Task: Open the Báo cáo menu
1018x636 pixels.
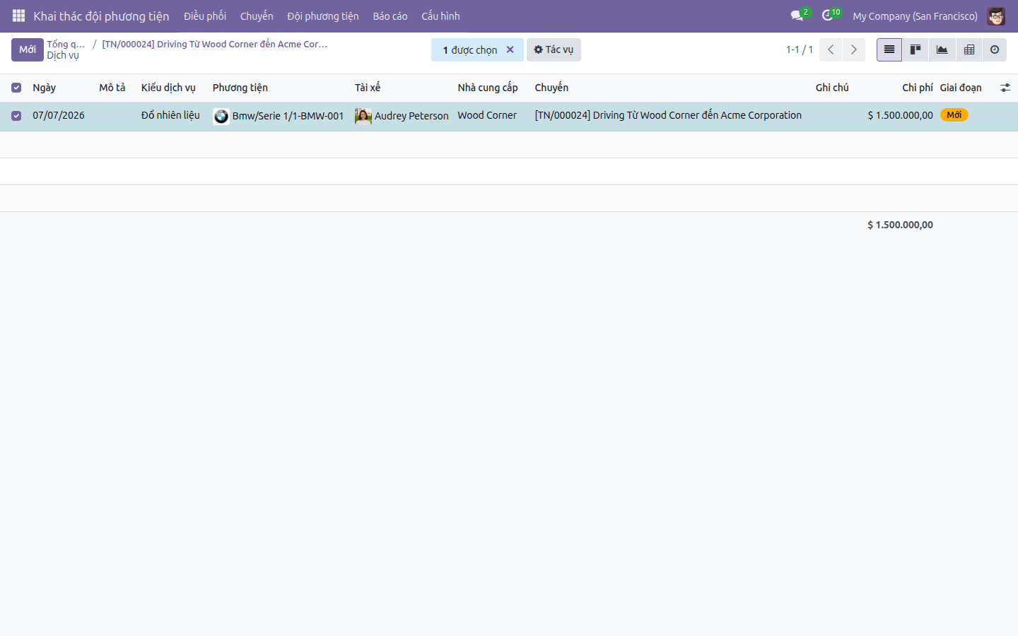Action: (x=390, y=16)
